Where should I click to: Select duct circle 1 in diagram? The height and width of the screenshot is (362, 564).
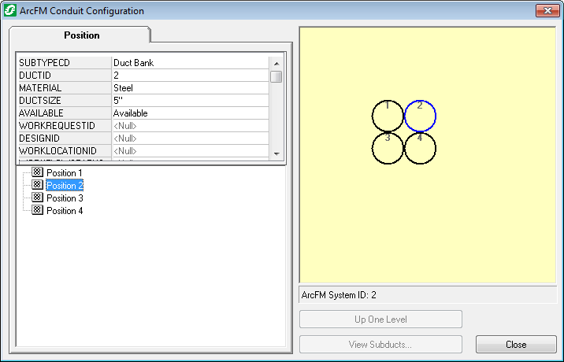[x=388, y=116]
